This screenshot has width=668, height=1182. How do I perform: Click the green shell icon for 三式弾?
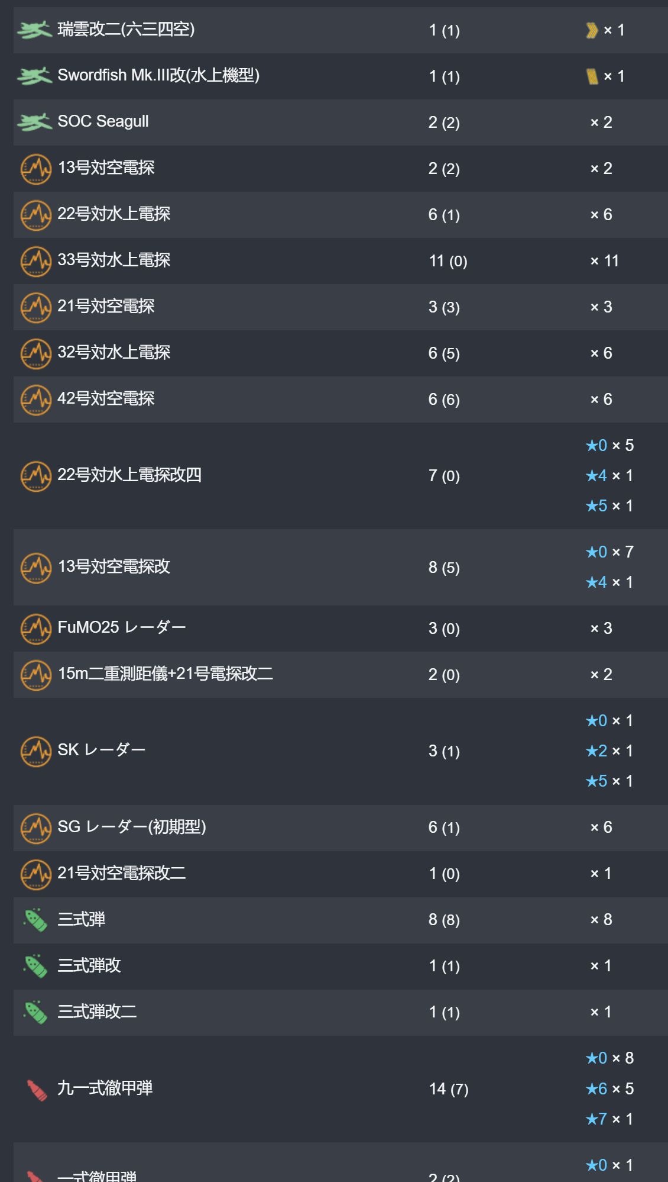35,920
